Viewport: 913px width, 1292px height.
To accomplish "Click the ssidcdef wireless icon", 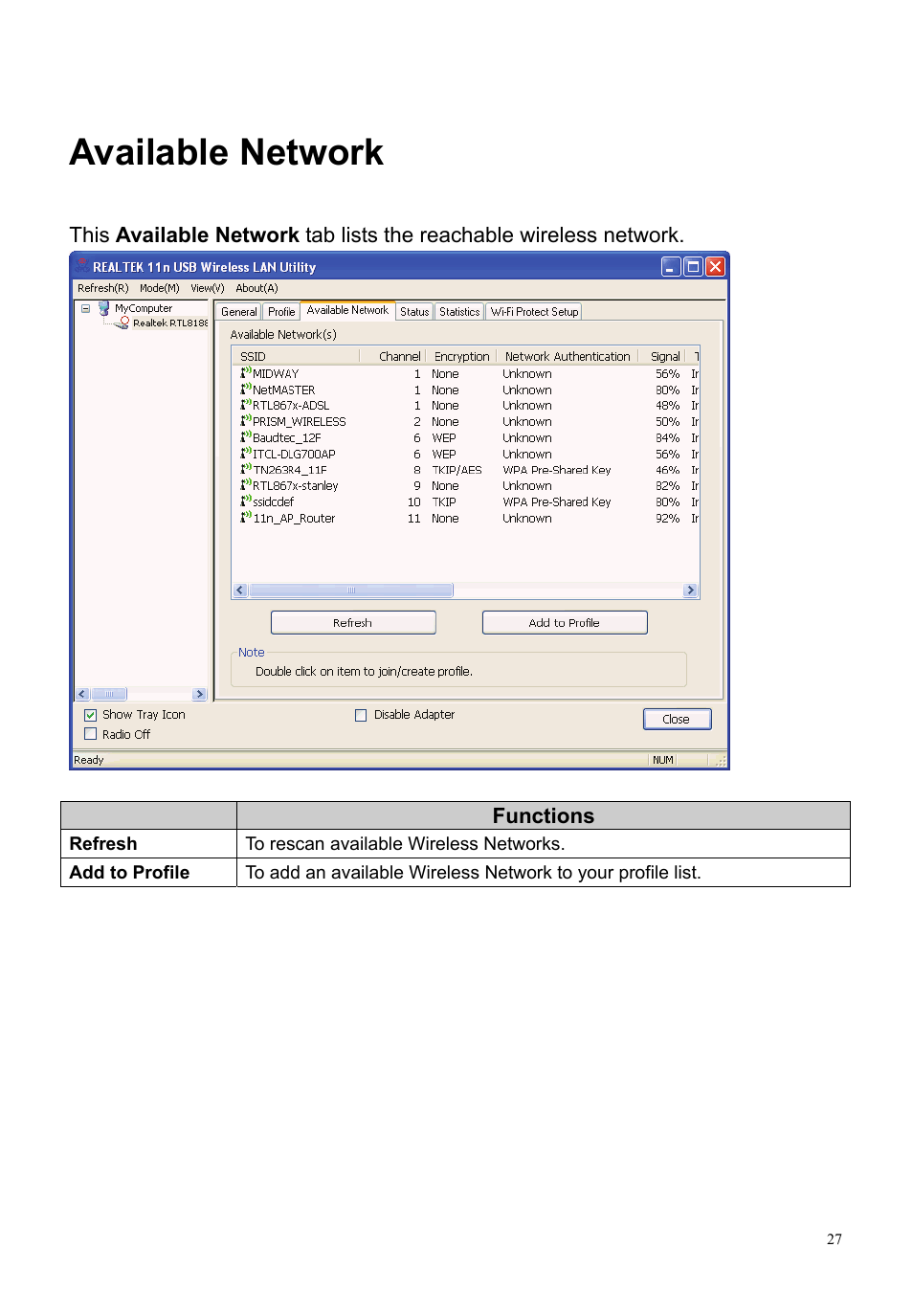I will point(246,501).
